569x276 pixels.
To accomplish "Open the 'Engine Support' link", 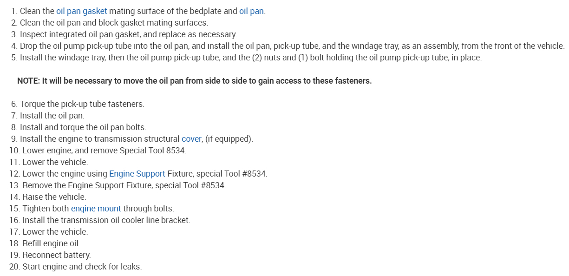I will (137, 174).
